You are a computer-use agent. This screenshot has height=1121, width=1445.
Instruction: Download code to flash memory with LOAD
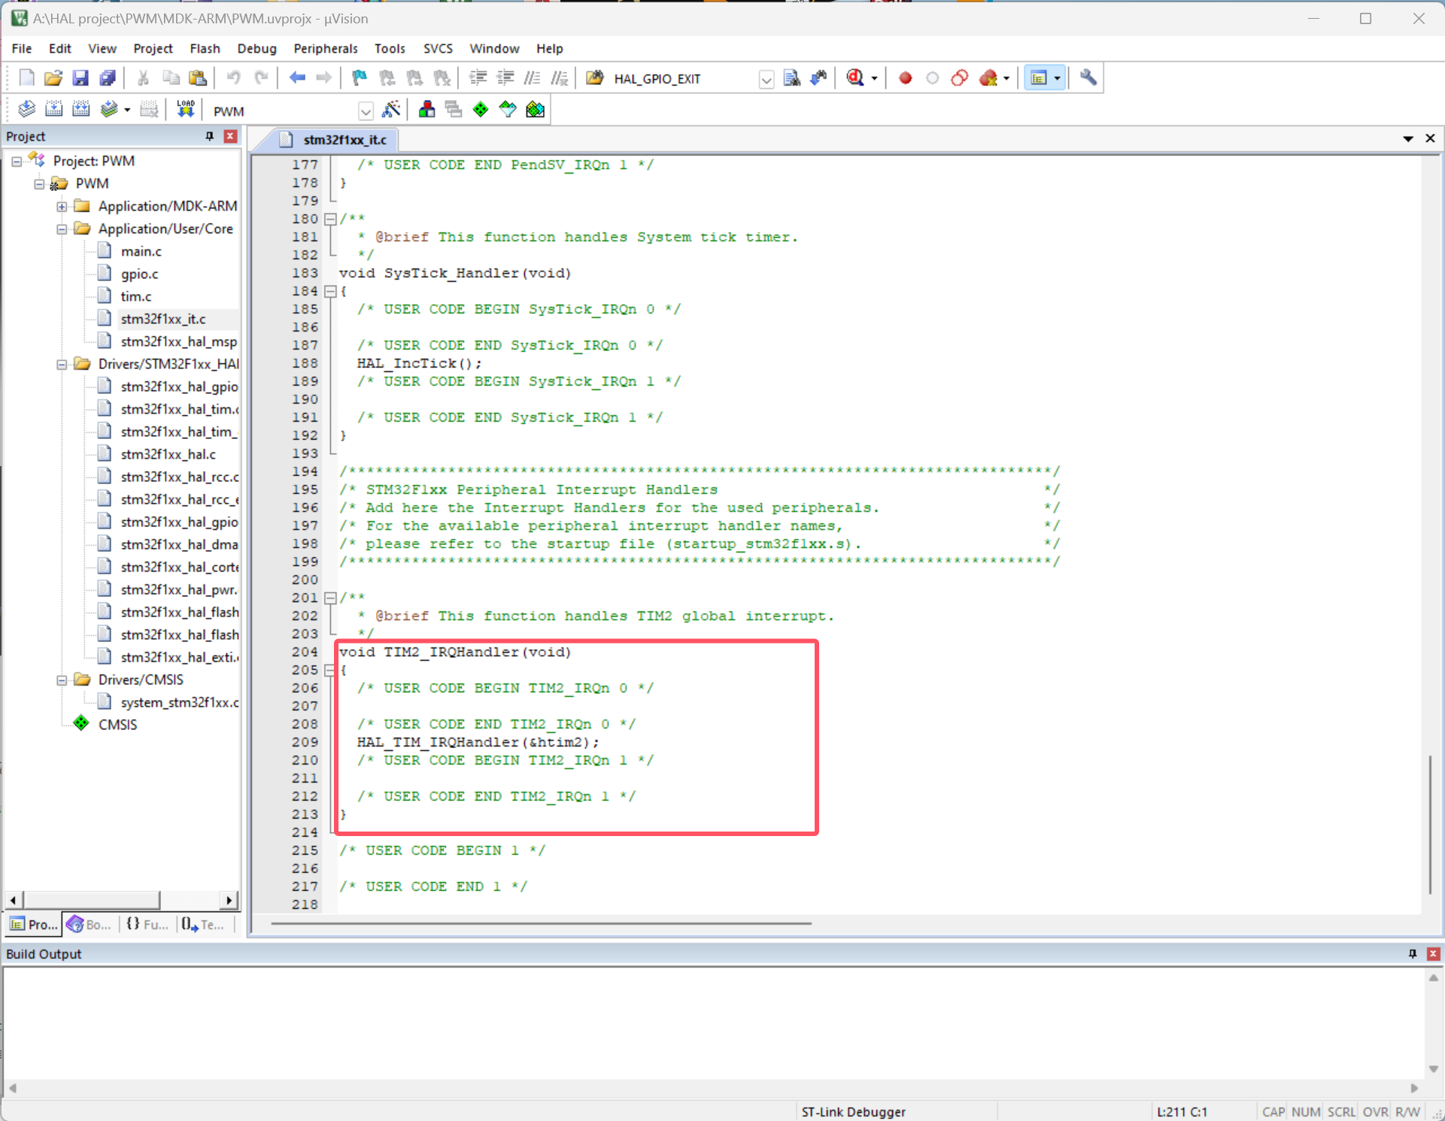(185, 109)
